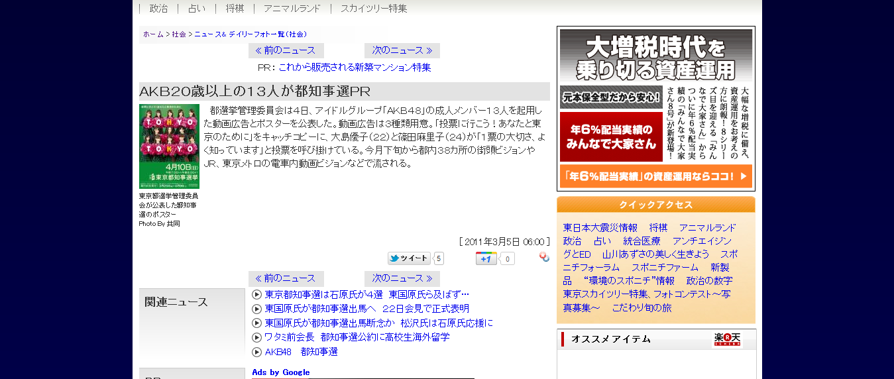This screenshot has width=894, height=379.
Task: Click 前のニュース button below the share buttons
Action: tap(286, 278)
